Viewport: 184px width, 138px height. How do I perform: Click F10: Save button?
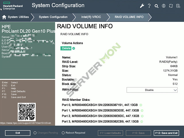click(x=138, y=133)
